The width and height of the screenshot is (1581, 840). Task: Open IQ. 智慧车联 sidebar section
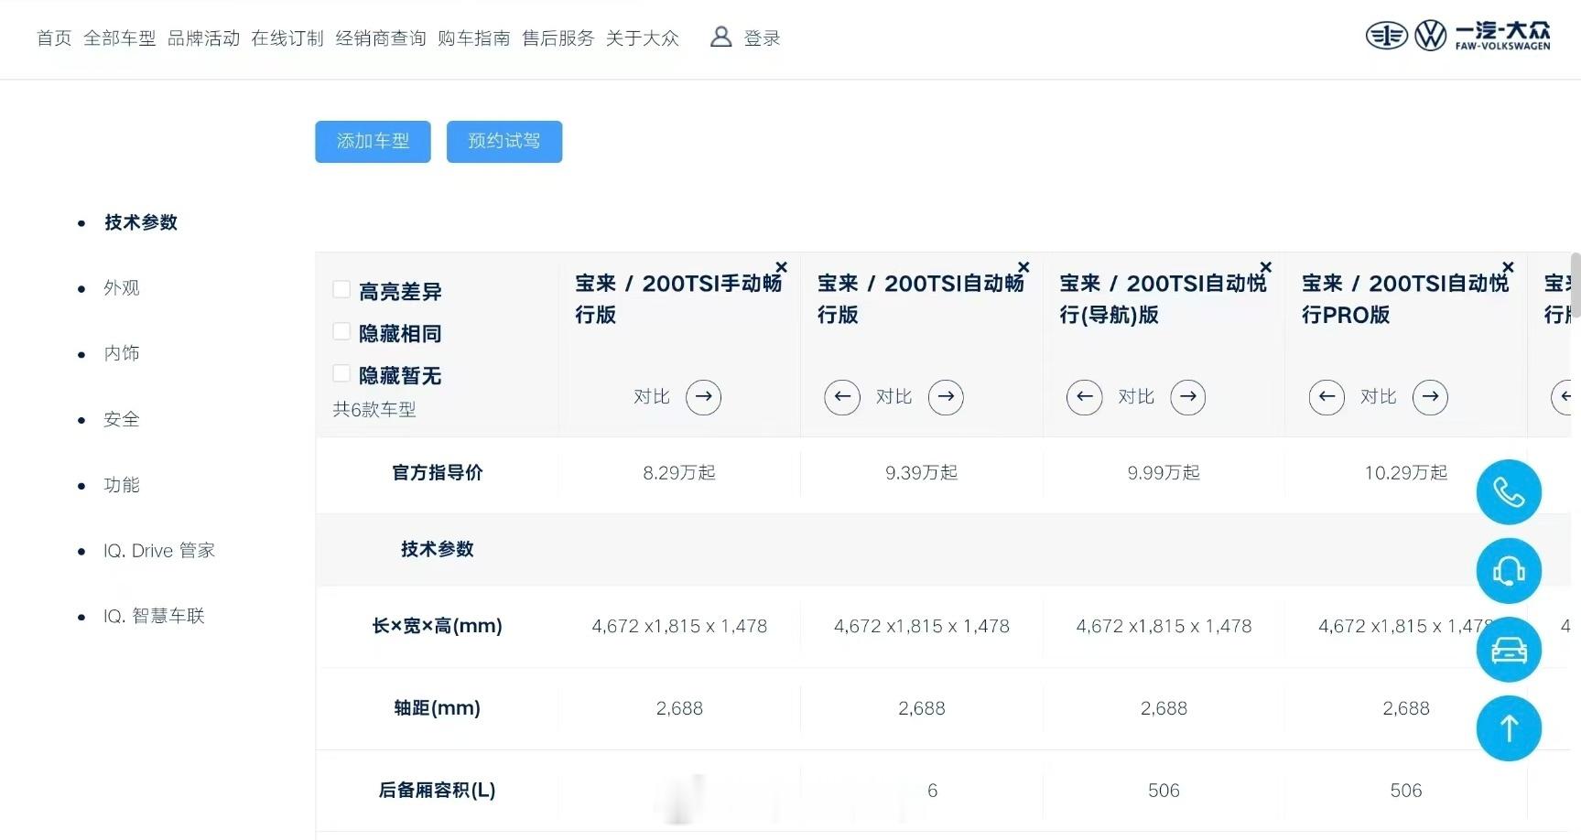pyautogui.click(x=154, y=617)
